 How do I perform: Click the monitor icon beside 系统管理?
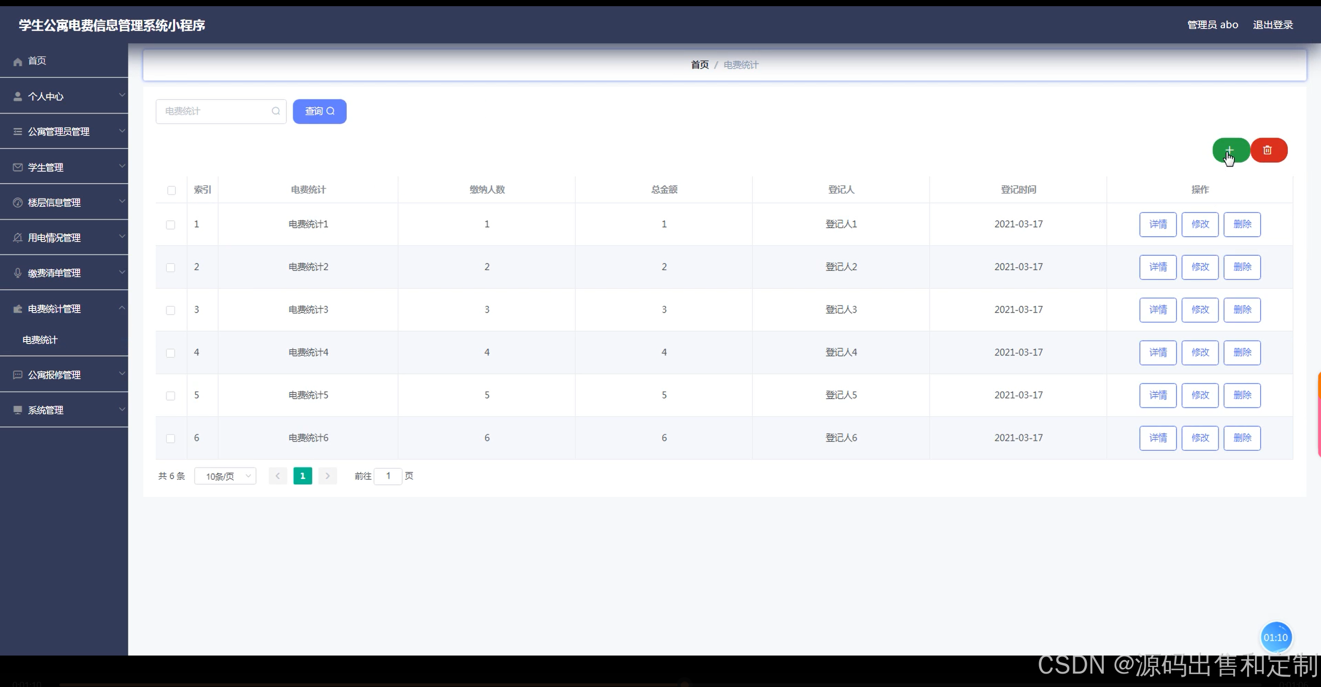[18, 410]
